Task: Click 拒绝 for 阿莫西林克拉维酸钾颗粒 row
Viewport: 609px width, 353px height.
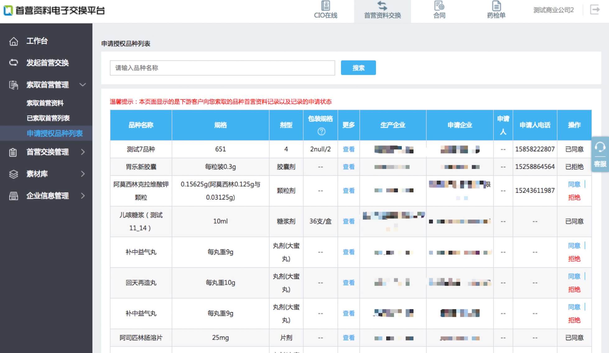Action: [574, 197]
